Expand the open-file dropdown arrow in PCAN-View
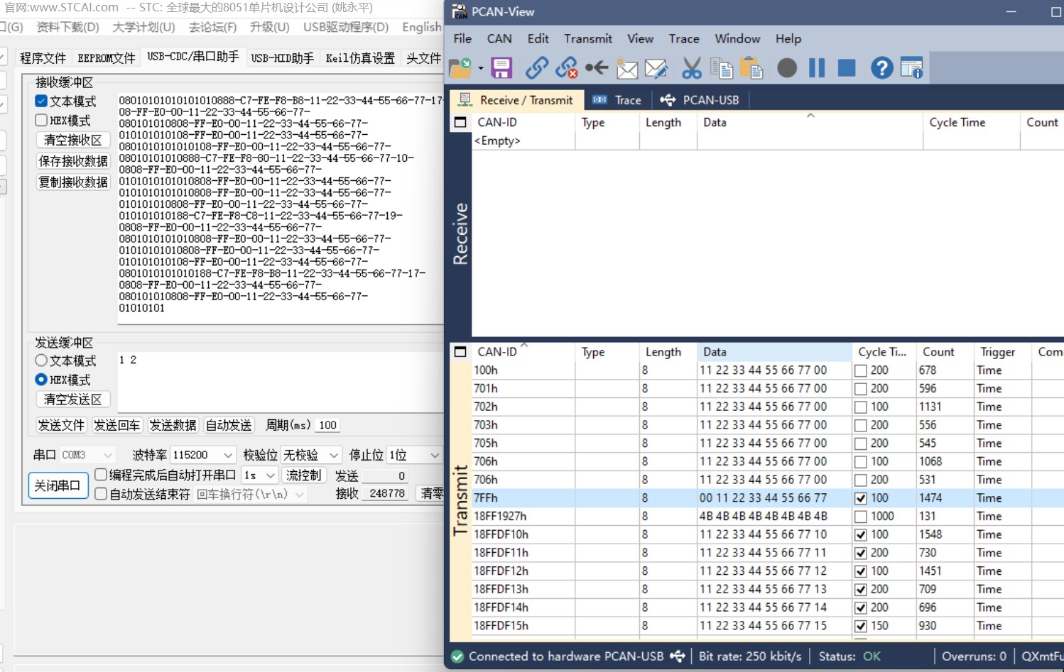This screenshot has width=1064, height=672. 481,69
